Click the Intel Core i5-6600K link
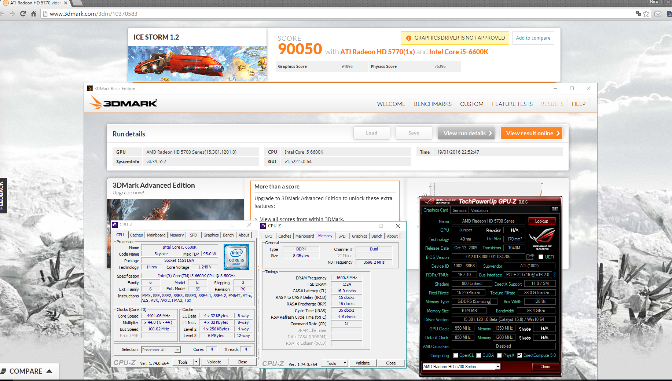 pyautogui.click(x=459, y=52)
